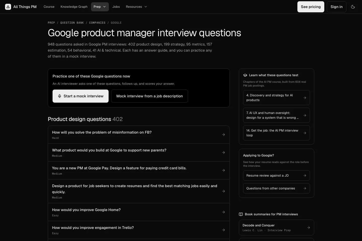
Task: Start a mock interview
Action: pyautogui.click(x=80, y=96)
